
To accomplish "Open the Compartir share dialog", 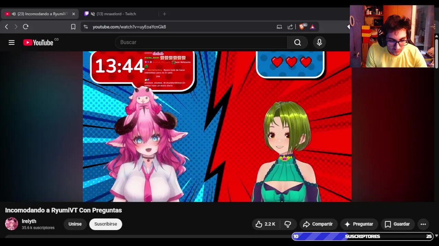I will [318, 224].
